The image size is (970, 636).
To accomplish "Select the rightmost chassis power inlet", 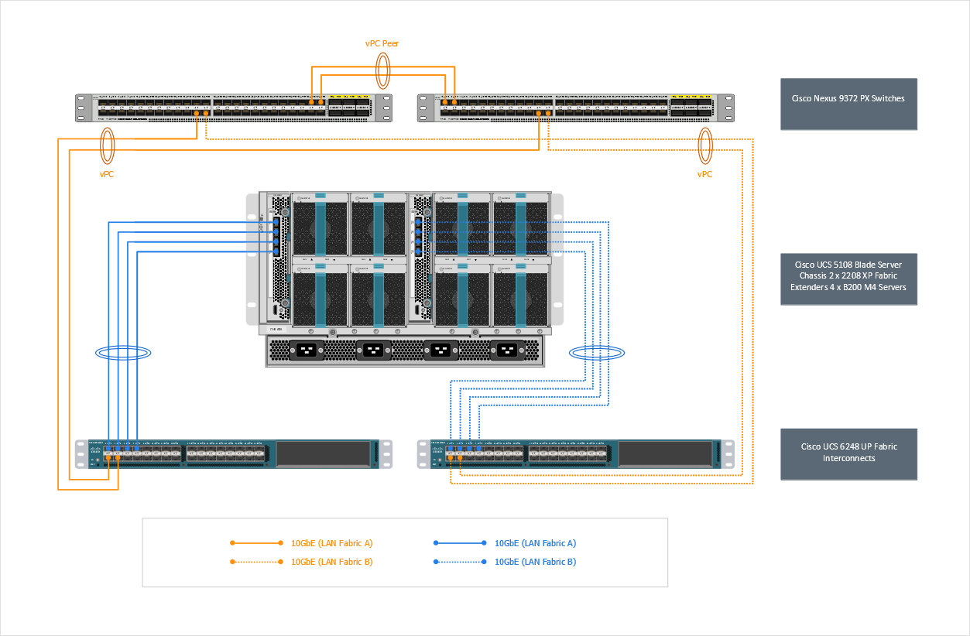I will (507, 350).
